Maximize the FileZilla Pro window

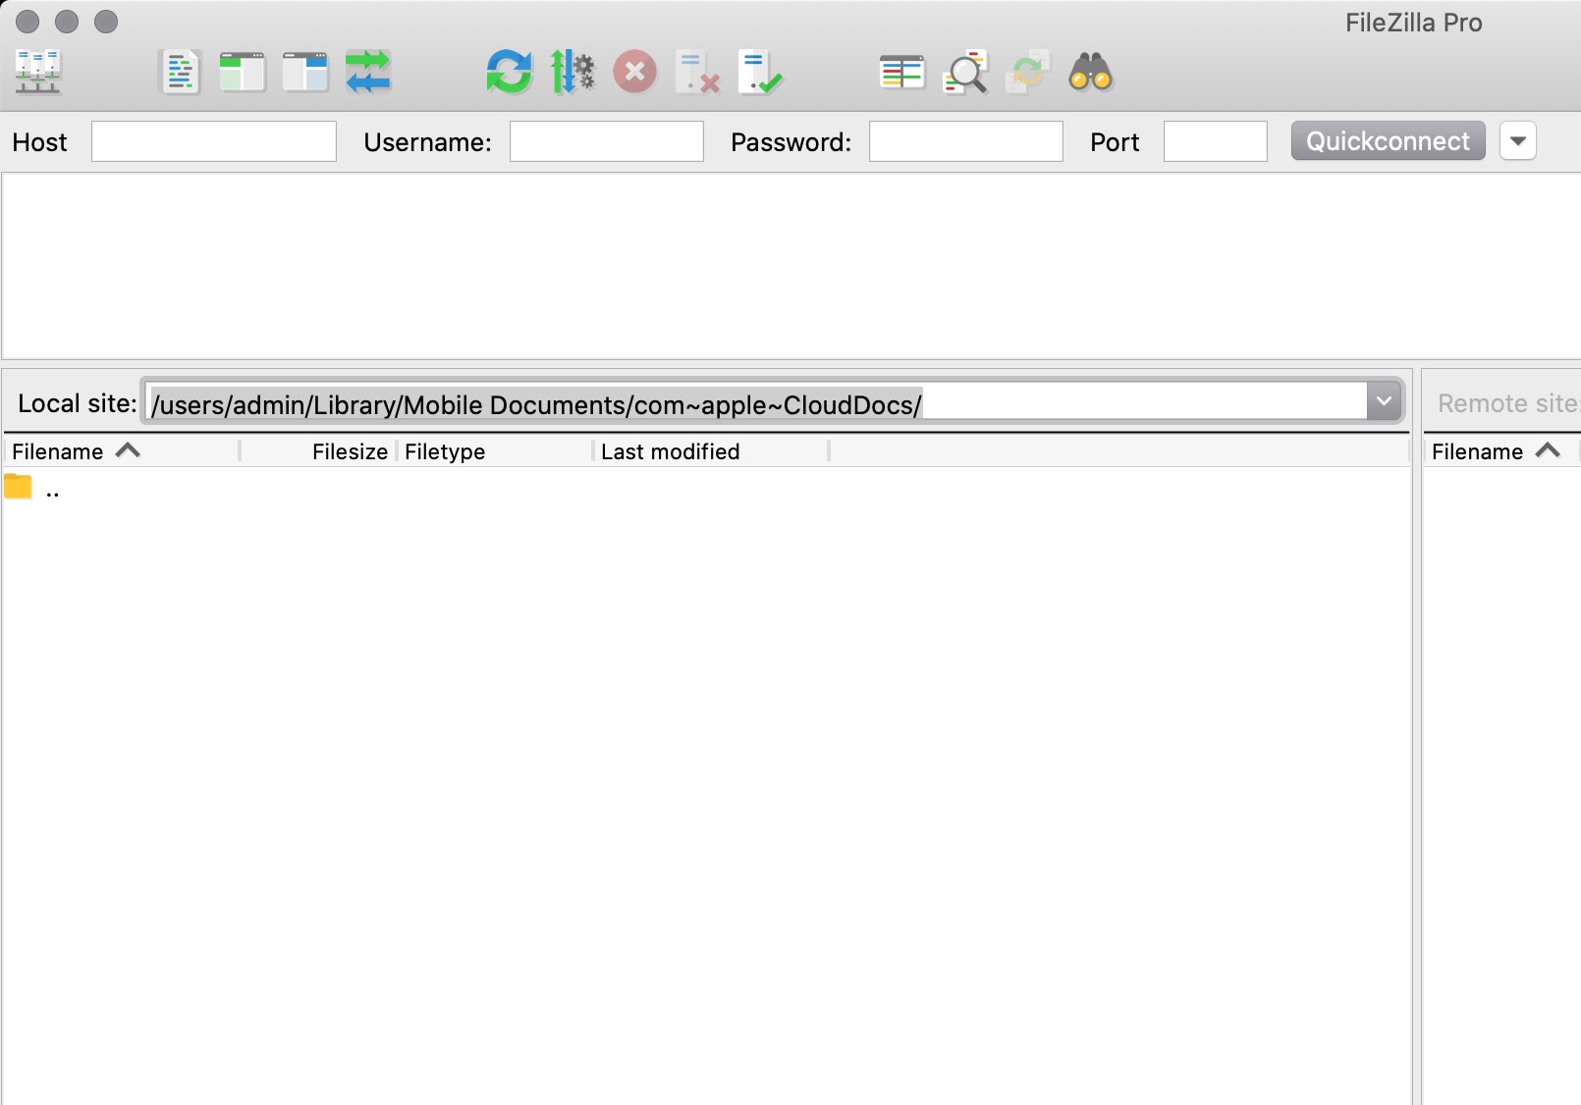(106, 22)
